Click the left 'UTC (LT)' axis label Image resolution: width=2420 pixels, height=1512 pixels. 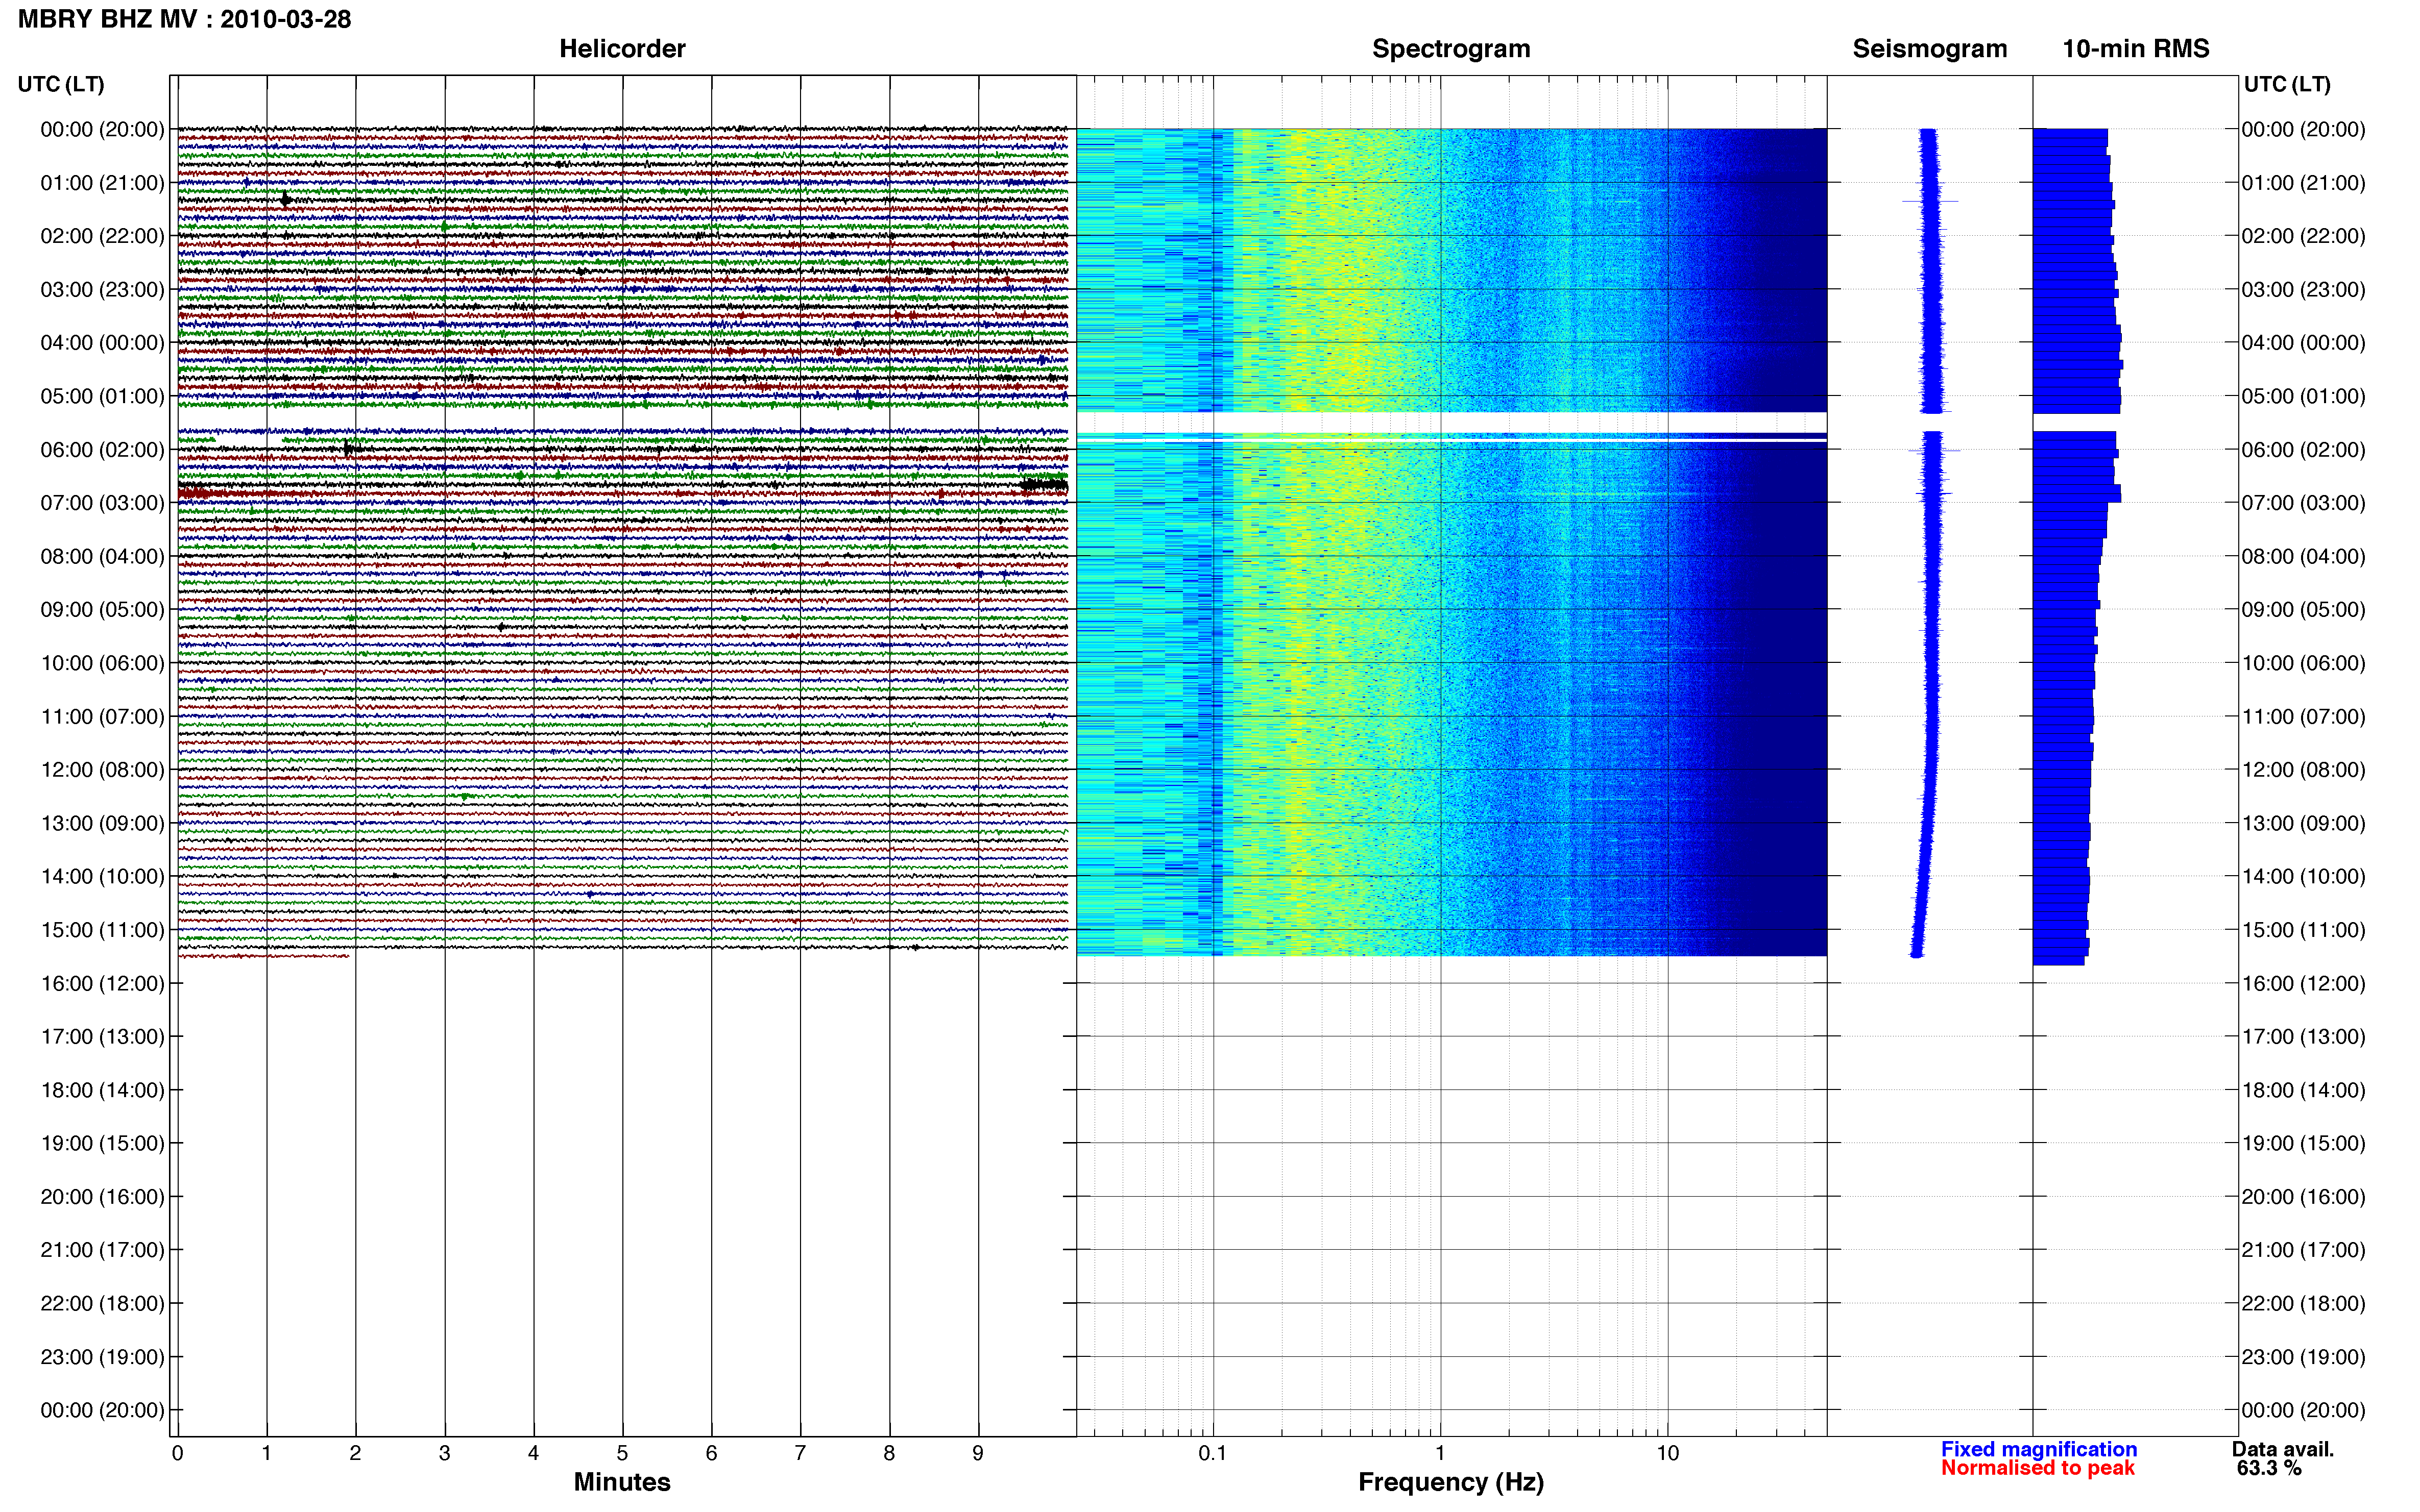pos(61,84)
